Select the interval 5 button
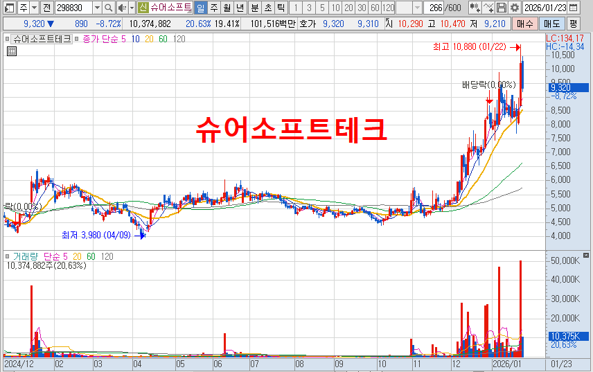 click(322, 8)
